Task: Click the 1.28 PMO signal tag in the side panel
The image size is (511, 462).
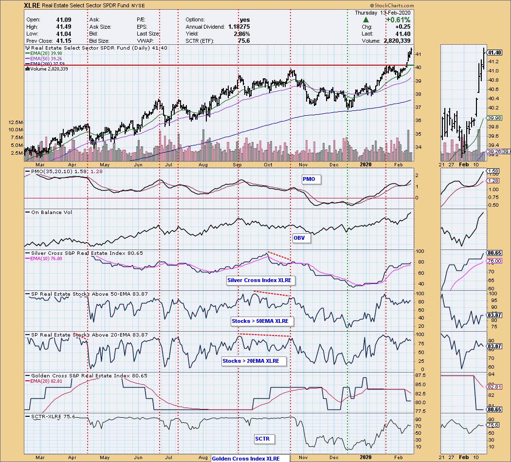Action: pyautogui.click(x=493, y=181)
